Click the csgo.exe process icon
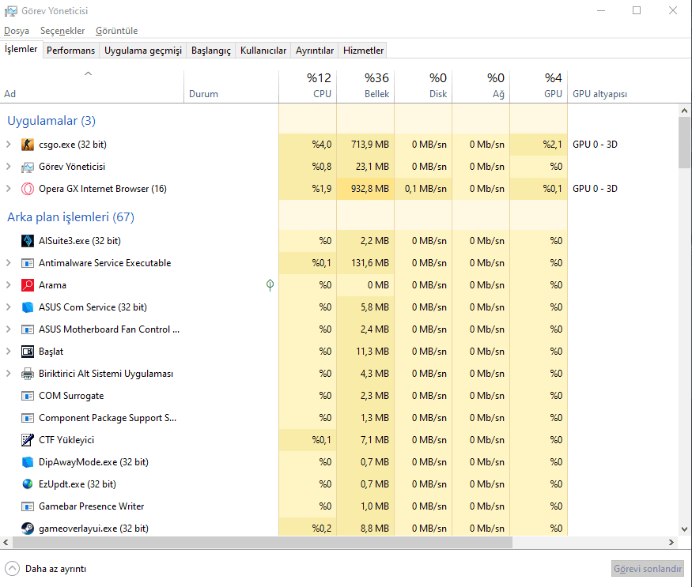 (28, 145)
